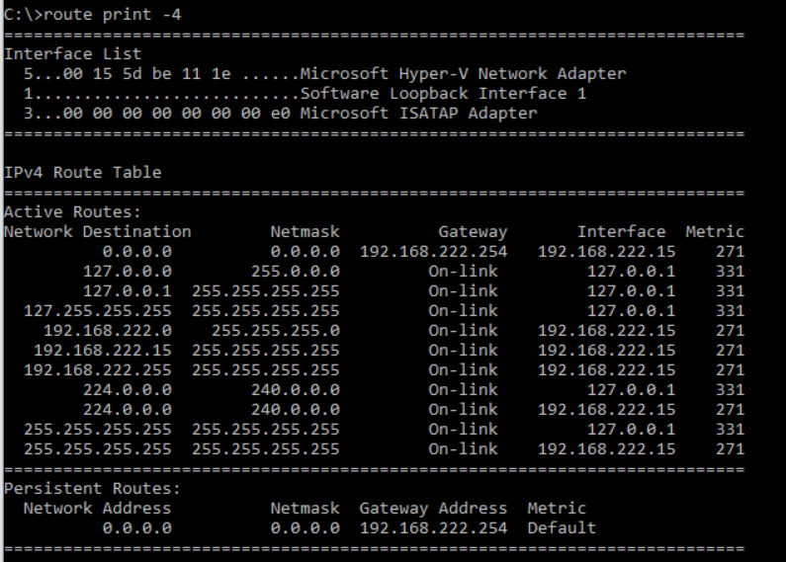786x562 pixels.
Task: Click gateway 192.168.222.254 in the first active route
Action: pyautogui.click(x=434, y=252)
